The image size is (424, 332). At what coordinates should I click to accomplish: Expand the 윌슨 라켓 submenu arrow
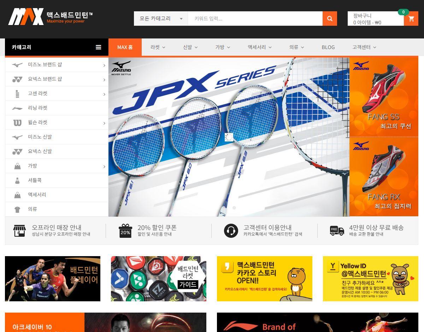coord(104,123)
